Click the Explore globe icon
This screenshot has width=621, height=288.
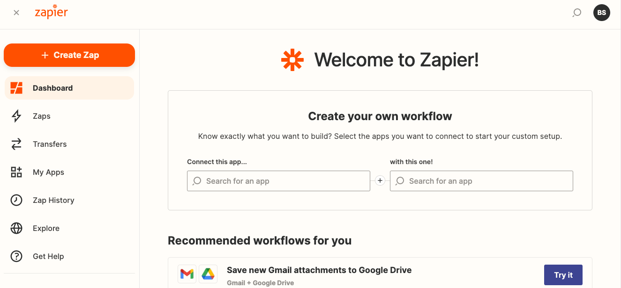[x=16, y=228]
